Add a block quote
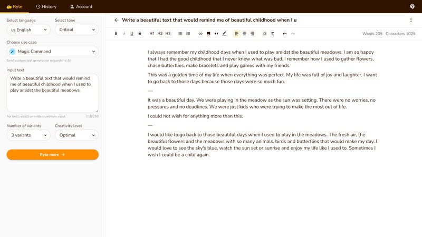 (216, 34)
